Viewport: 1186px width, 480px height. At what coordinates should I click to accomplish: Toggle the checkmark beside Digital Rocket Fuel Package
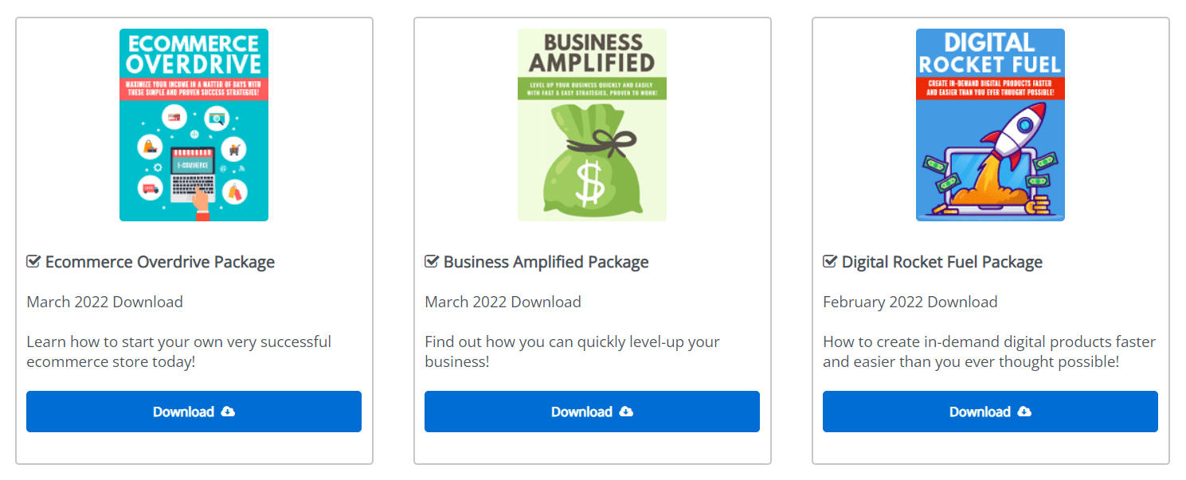pyautogui.click(x=830, y=262)
